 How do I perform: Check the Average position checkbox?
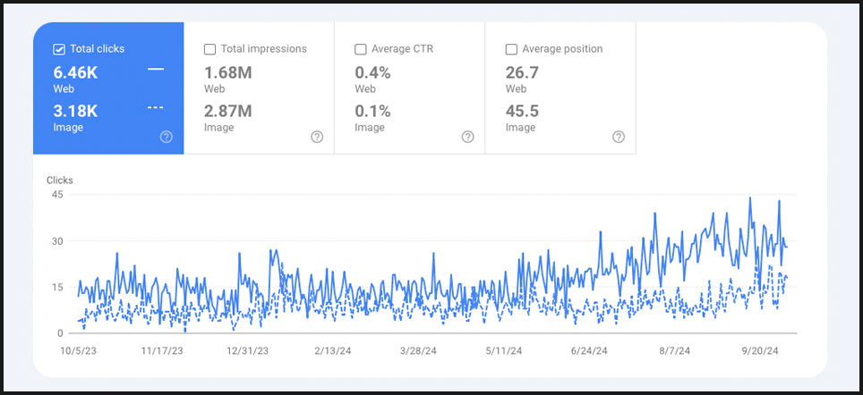pyautogui.click(x=511, y=49)
